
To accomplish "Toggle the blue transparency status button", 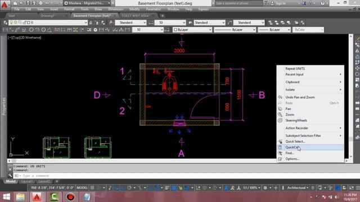I will 174,188.
